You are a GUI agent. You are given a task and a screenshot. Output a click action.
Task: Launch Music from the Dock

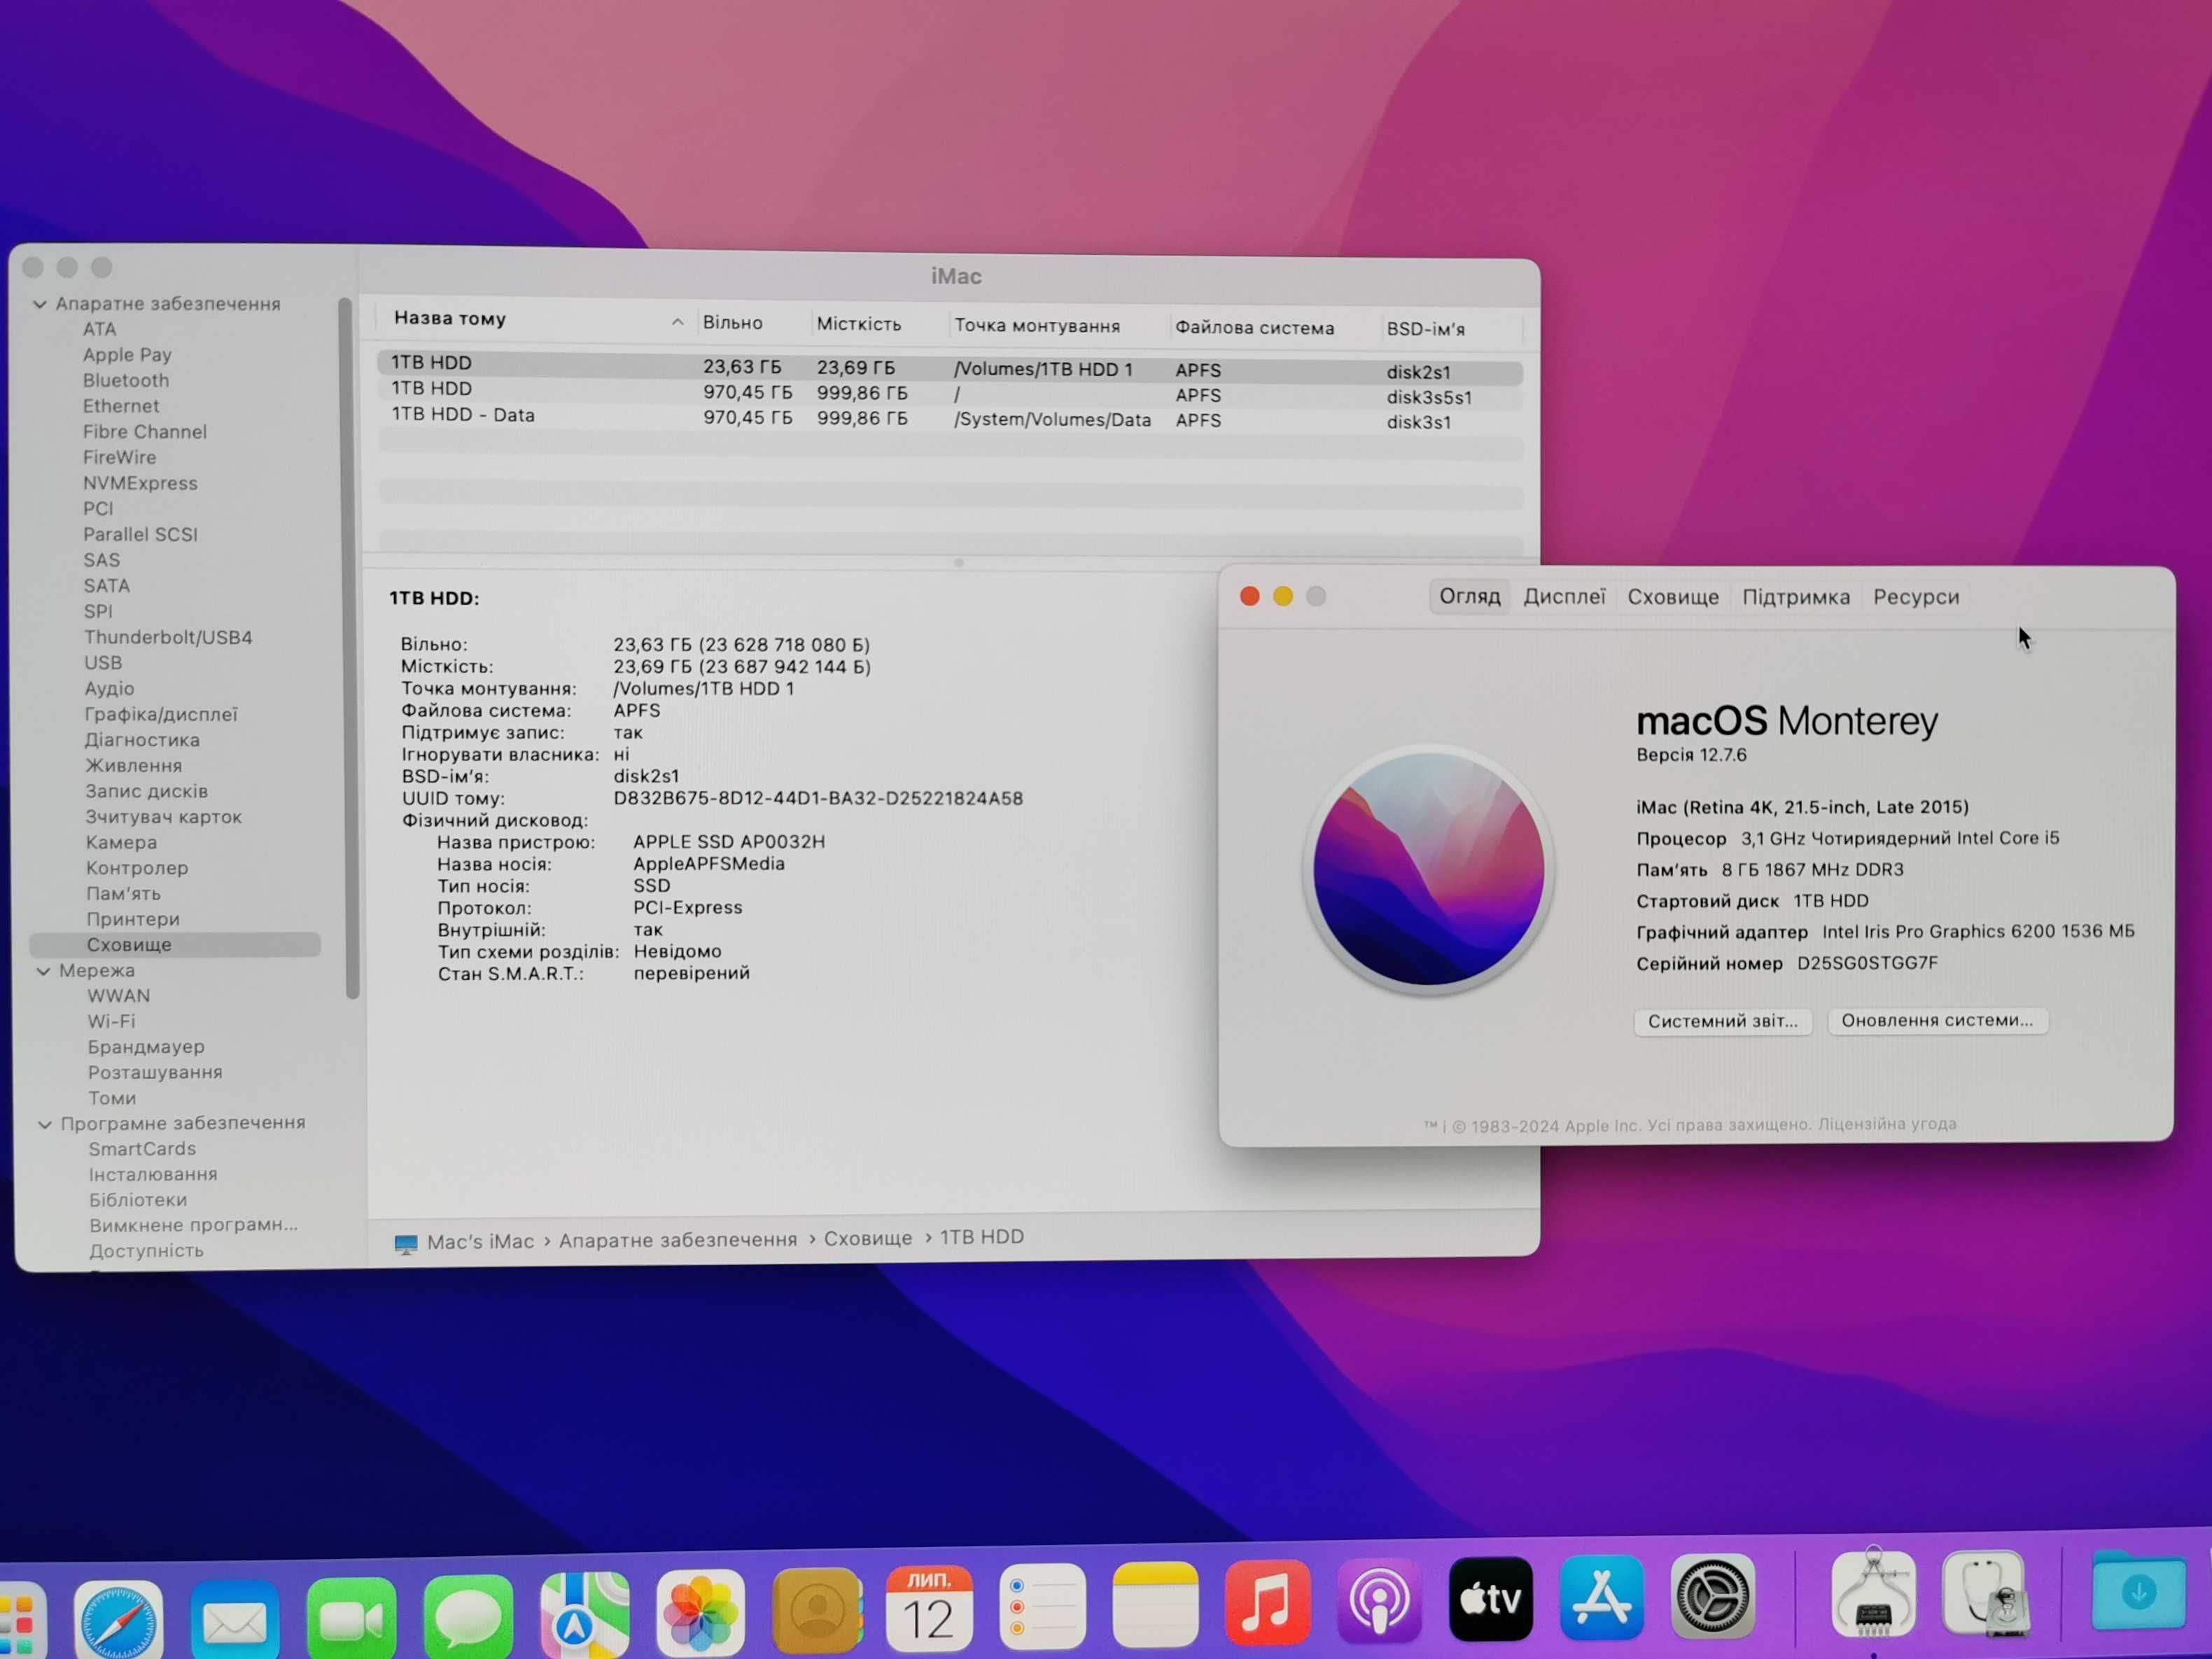coord(1267,1602)
